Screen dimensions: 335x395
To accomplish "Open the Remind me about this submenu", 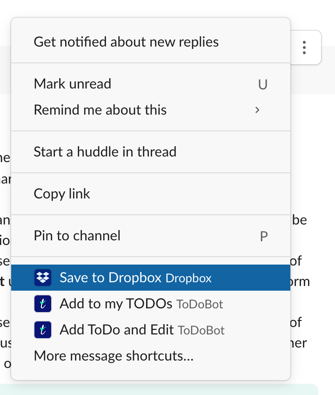I will pyautogui.click(x=100, y=110).
